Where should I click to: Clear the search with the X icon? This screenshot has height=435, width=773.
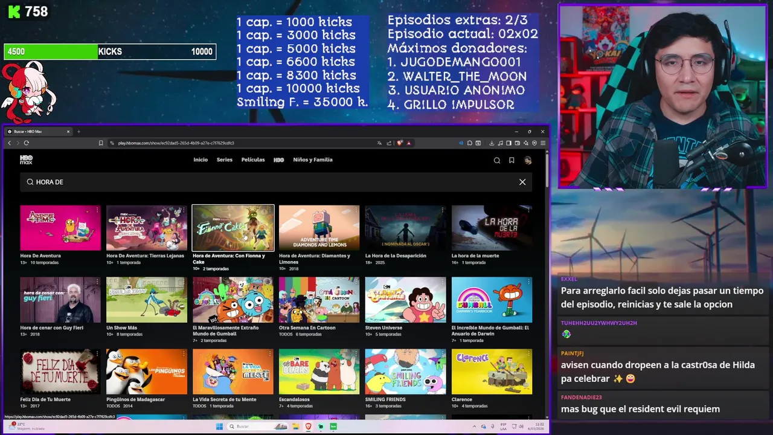coord(522,182)
